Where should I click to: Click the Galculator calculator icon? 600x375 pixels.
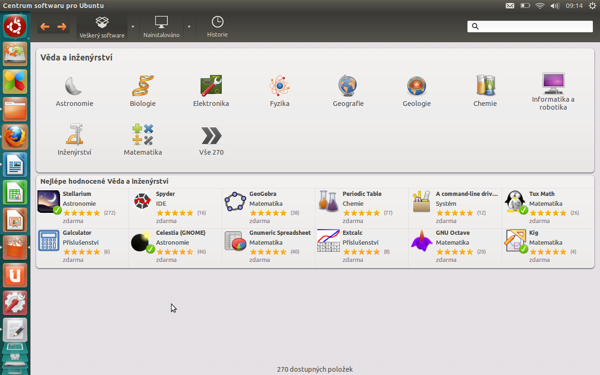click(x=49, y=241)
